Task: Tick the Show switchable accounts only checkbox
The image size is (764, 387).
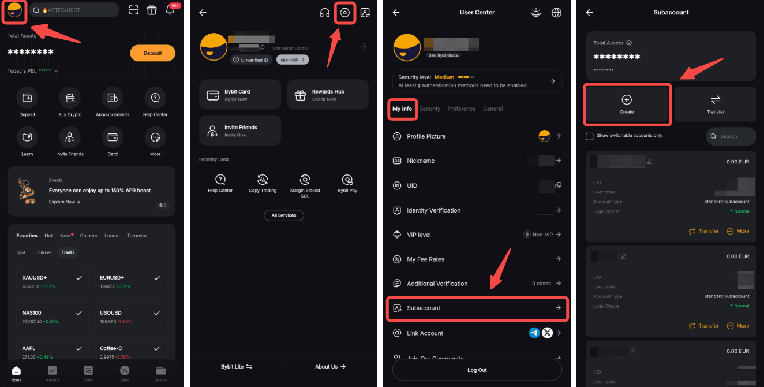Action: tap(589, 136)
